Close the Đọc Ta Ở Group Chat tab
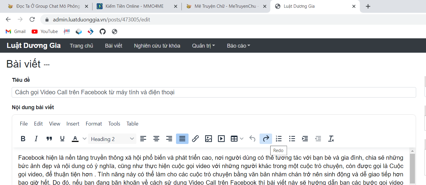This screenshot has width=426, height=185. click(86, 6)
